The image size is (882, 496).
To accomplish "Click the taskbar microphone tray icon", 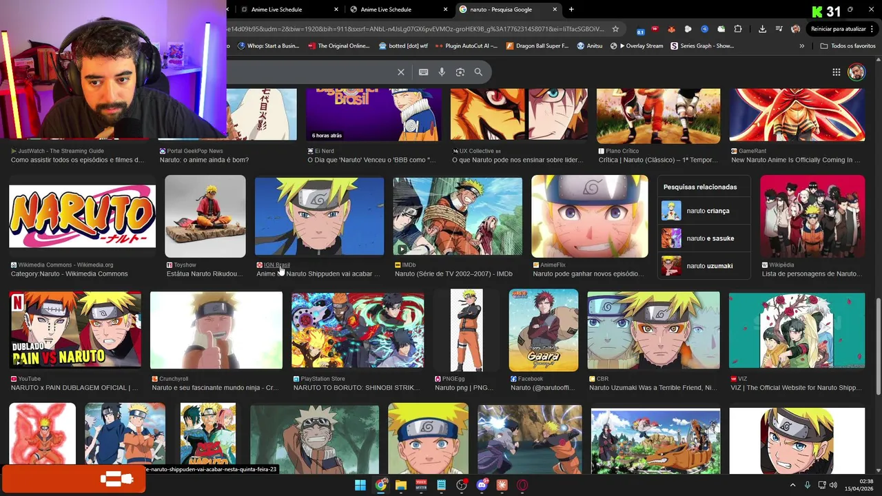I will [808, 485].
